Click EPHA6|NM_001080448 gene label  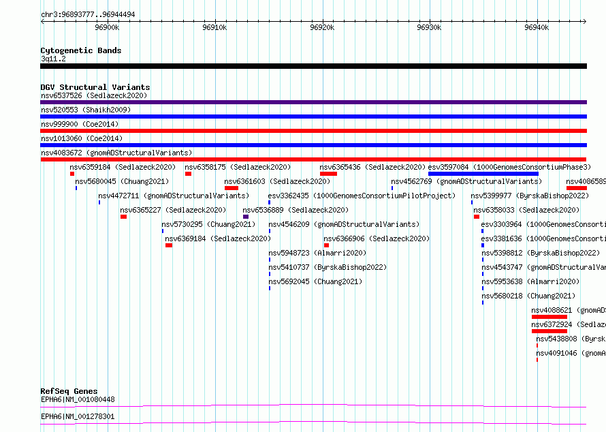[78, 399]
